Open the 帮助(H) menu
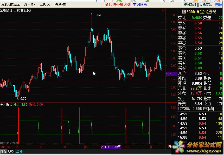The image size is (224, 155). pos(61,4)
